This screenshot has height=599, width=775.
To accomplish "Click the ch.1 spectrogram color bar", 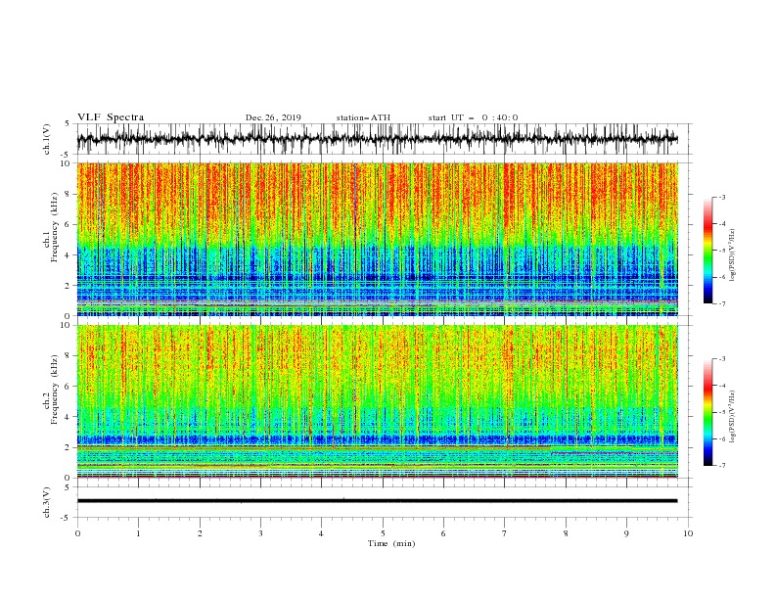I will tap(707, 251).
